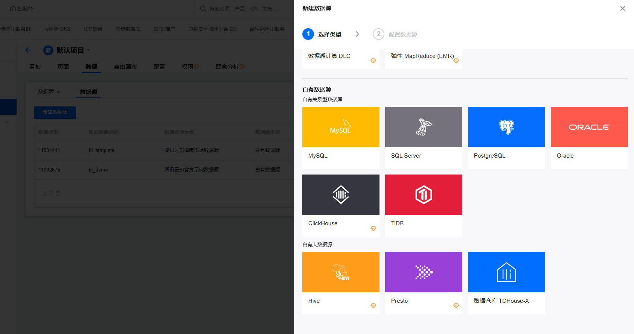Click the 腾讯云BI官方示例数据源 cell
Viewport: 634px width, 334px height.
point(192,170)
